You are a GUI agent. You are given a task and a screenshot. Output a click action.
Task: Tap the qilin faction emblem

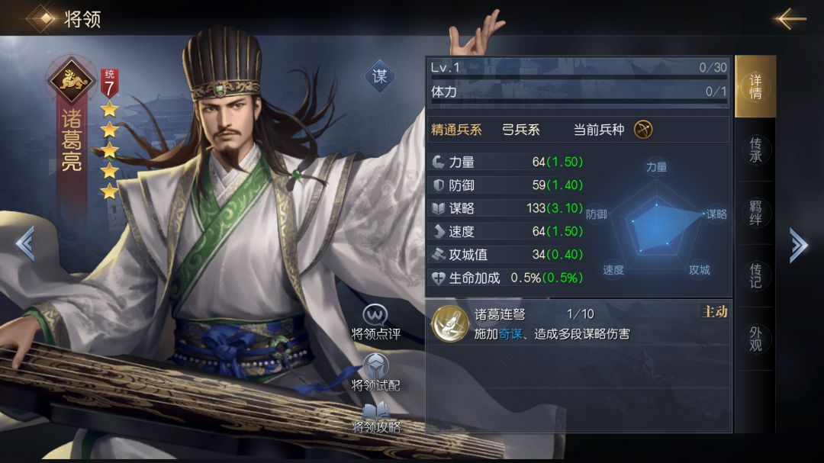tap(71, 80)
